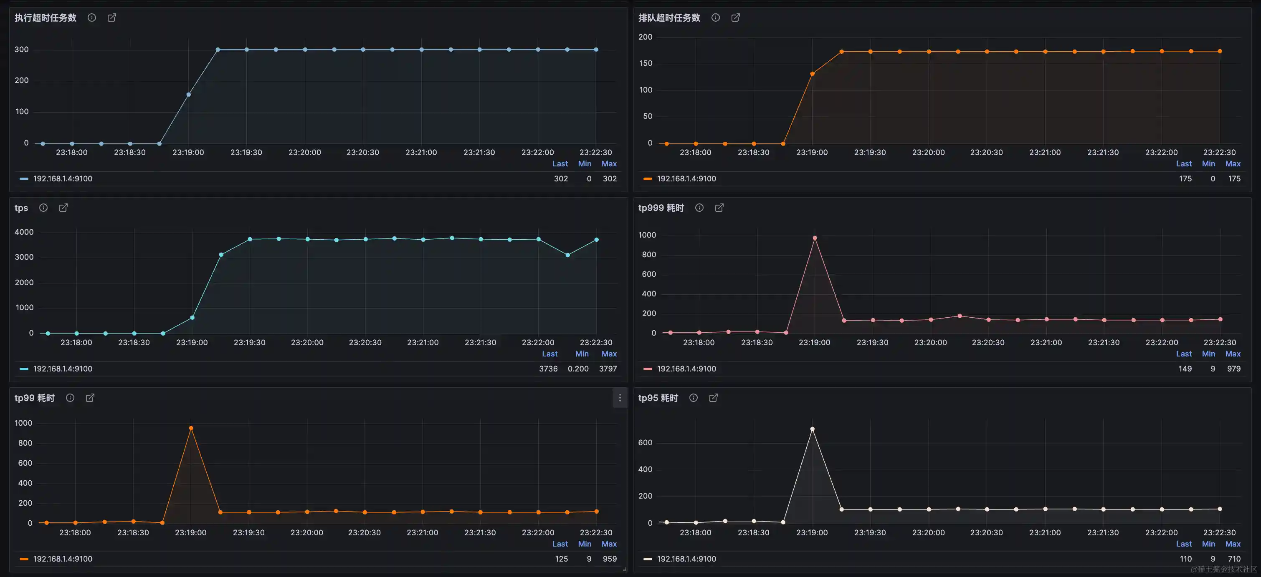Click orange color swatch in tp99 legend
Viewport: 1261px width, 577px height.
point(23,559)
